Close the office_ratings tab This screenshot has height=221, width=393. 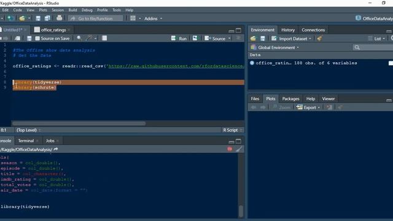69,30
